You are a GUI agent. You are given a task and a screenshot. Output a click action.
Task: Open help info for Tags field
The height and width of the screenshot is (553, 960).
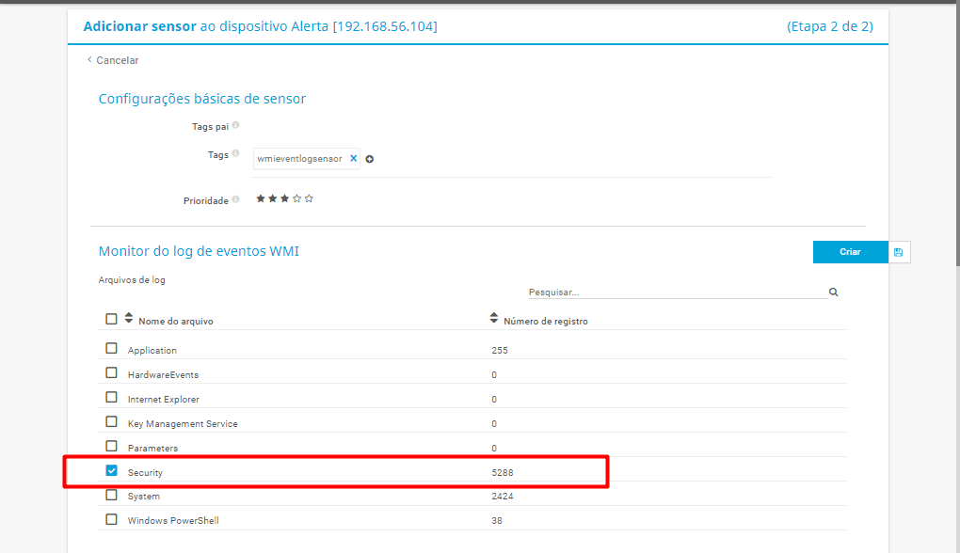pos(235,153)
